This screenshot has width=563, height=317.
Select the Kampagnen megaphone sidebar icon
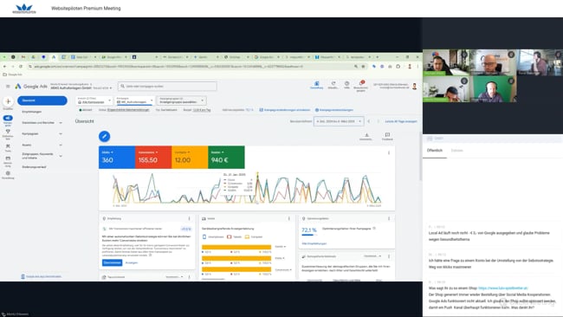(x=8, y=118)
